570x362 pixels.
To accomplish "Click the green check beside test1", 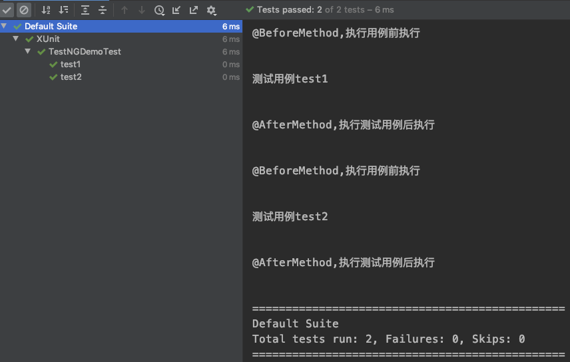I will (x=53, y=65).
